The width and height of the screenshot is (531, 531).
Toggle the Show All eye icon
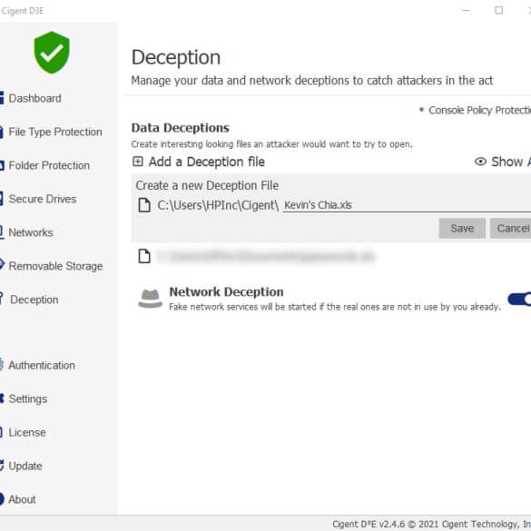(x=480, y=162)
